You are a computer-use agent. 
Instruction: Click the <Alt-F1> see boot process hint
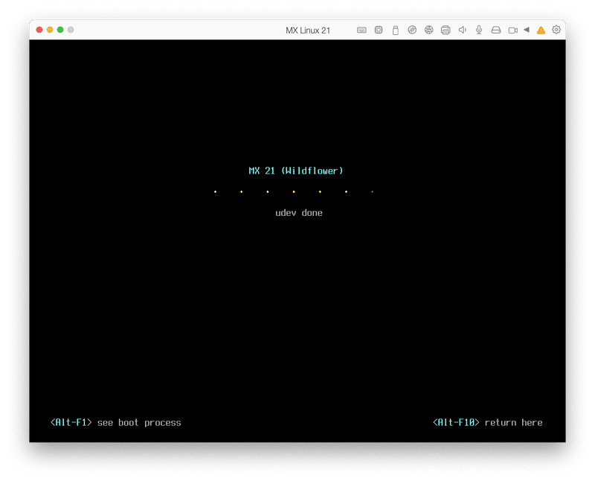(116, 422)
